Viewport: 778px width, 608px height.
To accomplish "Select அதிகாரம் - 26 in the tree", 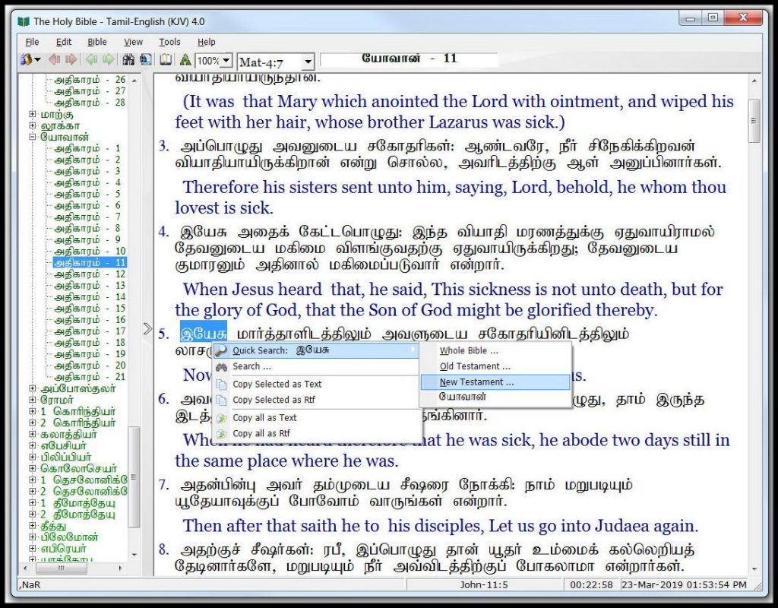I will pos(90,79).
